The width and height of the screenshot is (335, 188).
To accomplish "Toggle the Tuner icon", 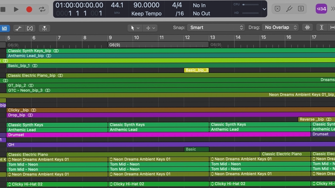I will pyautogui.click(x=289, y=9).
